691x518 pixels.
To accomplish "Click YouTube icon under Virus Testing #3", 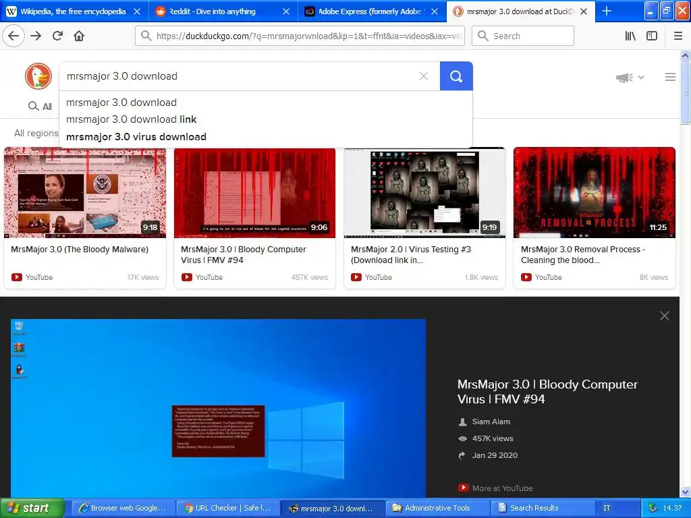I will pyautogui.click(x=356, y=277).
